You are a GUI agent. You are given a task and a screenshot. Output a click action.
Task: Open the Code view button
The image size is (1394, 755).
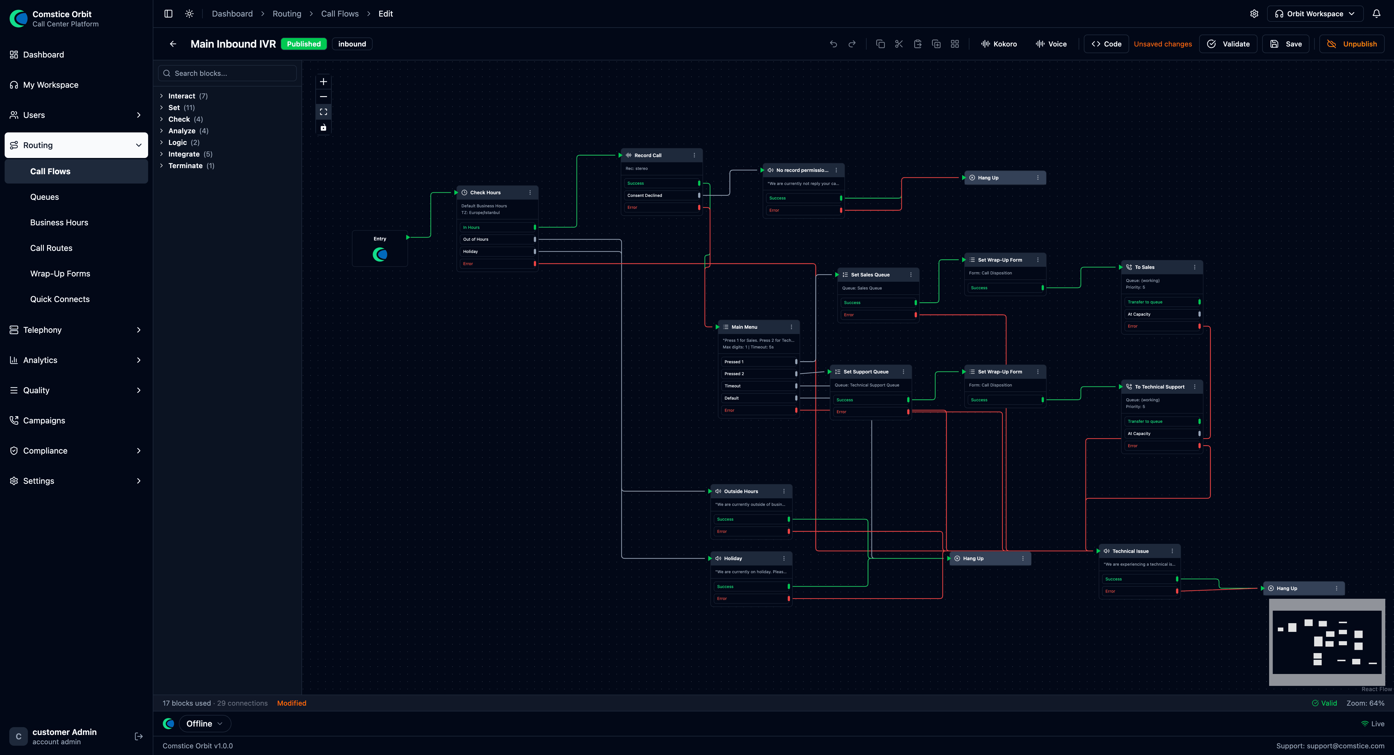point(1106,44)
